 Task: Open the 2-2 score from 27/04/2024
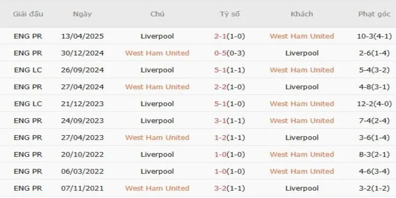pyautogui.click(x=220, y=87)
